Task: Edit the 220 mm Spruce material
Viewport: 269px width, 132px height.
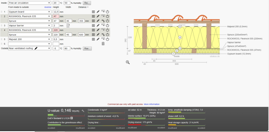Action: coord(98,35)
